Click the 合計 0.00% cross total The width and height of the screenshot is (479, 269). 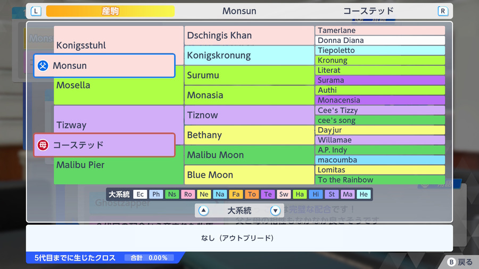[149, 258]
